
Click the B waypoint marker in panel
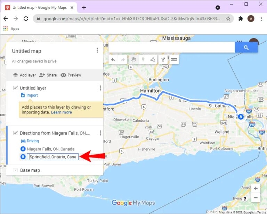[x=23, y=156]
